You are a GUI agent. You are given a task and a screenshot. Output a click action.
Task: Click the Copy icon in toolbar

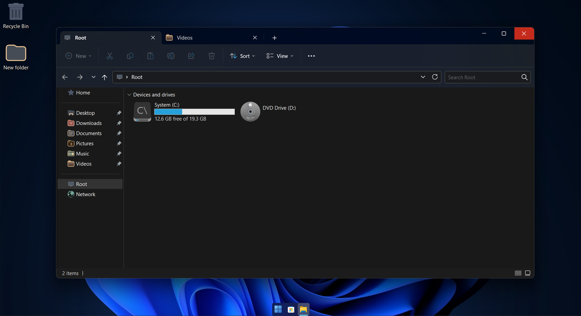[130, 56]
